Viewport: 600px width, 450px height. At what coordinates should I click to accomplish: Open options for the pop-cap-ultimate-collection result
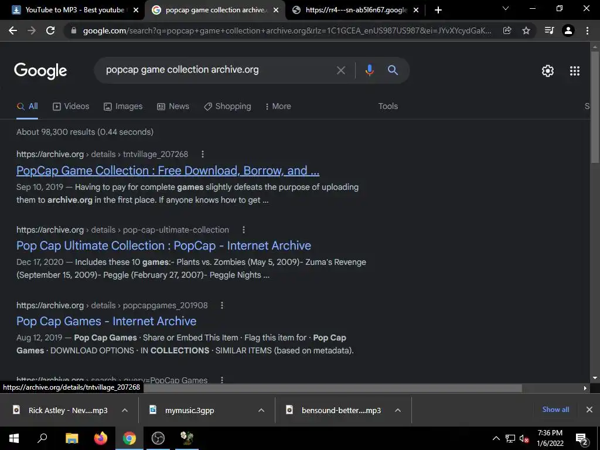click(243, 230)
